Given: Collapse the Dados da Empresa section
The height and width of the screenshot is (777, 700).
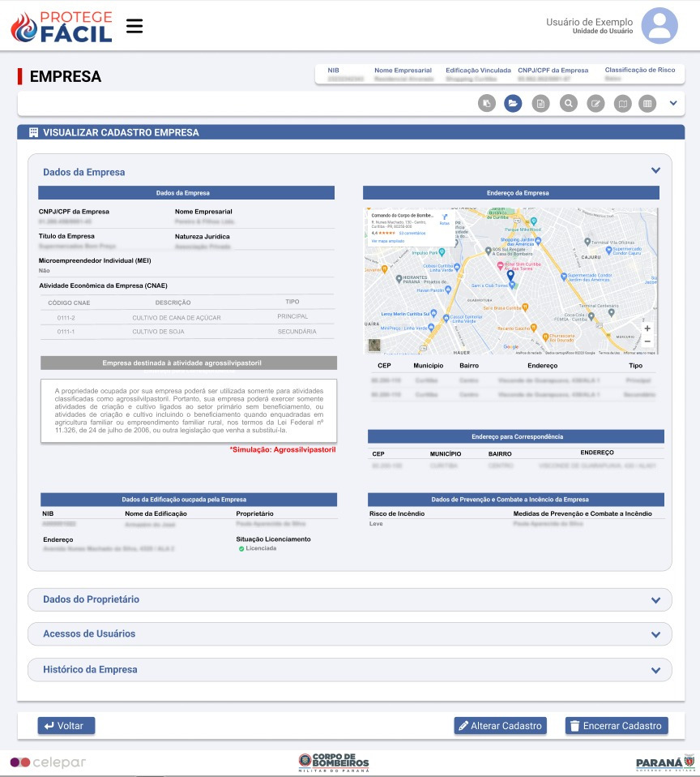Looking at the screenshot, I should pyautogui.click(x=655, y=171).
